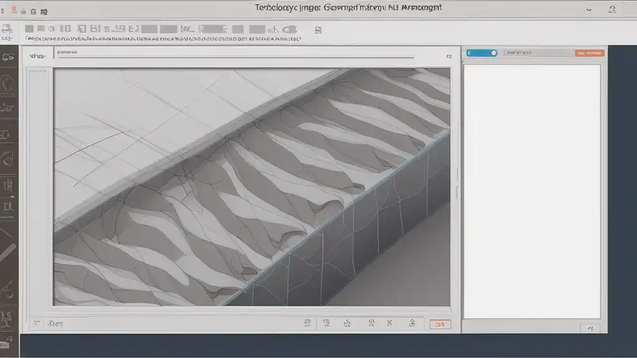The height and width of the screenshot is (358, 637).
Task: Open the collapse arrow in the title bar right side
Action: pyautogui.click(x=589, y=9)
